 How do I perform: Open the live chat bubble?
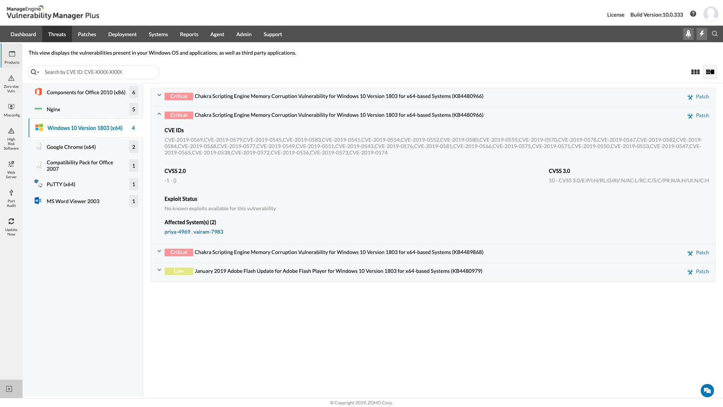coord(707,390)
